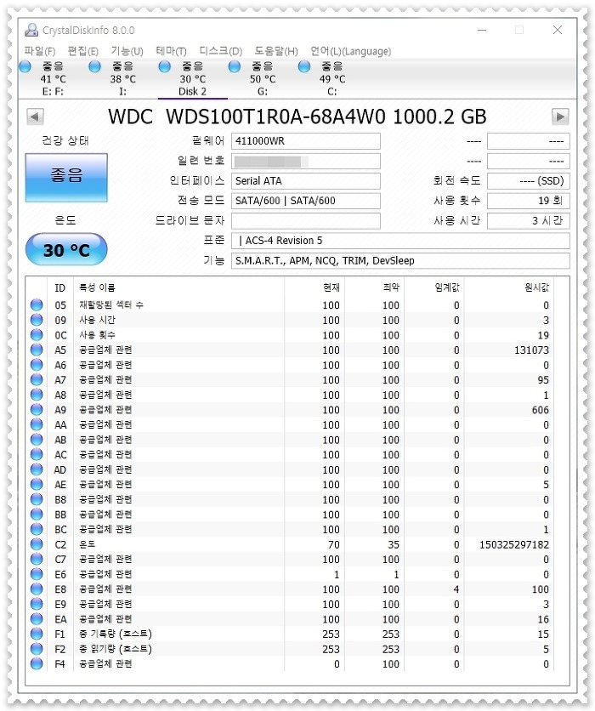The height and width of the screenshot is (711, 595).
Task: Click the drive model title WDS100T1R0A
Action: click(297, 117)
